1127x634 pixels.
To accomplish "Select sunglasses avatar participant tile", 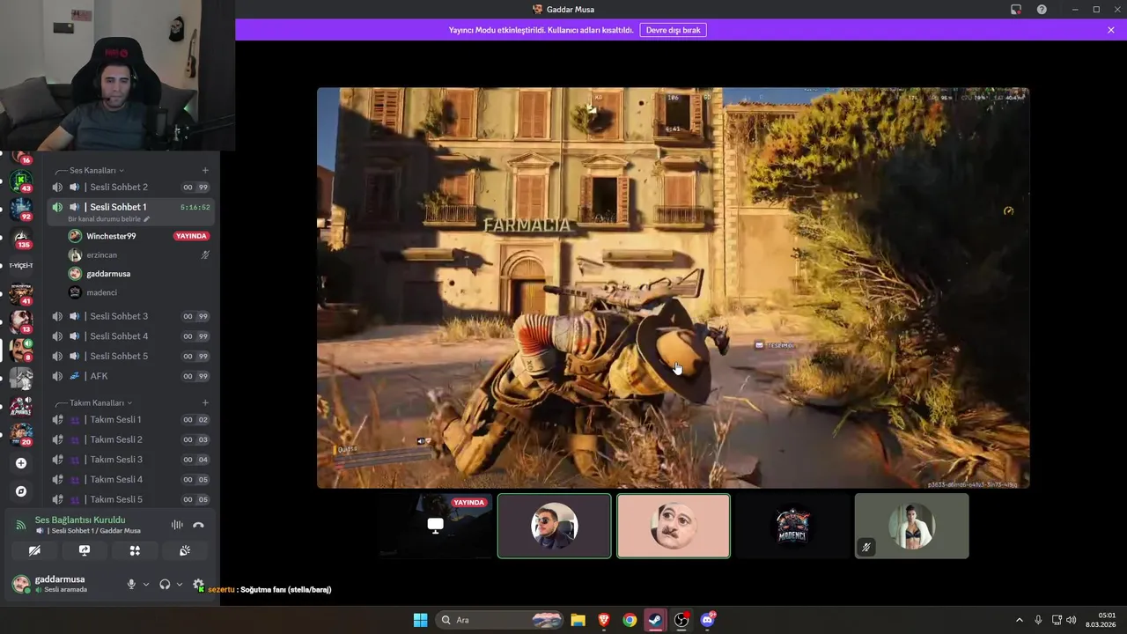I will 554,526.
